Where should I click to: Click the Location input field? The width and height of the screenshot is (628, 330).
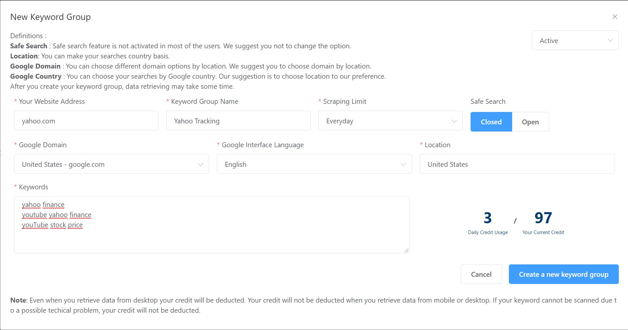point(517,164)
